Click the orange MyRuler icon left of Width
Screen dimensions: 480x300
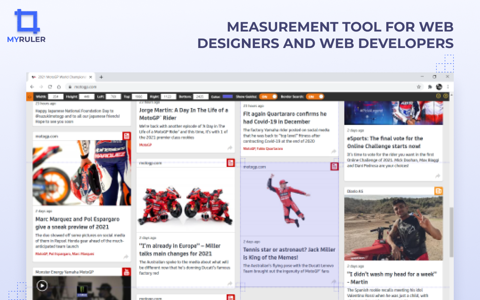tap(30, 96)
